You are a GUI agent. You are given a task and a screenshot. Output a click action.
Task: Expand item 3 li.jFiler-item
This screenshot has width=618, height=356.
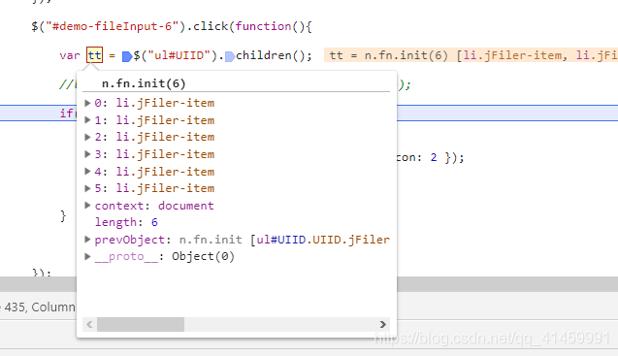[87, 154]
